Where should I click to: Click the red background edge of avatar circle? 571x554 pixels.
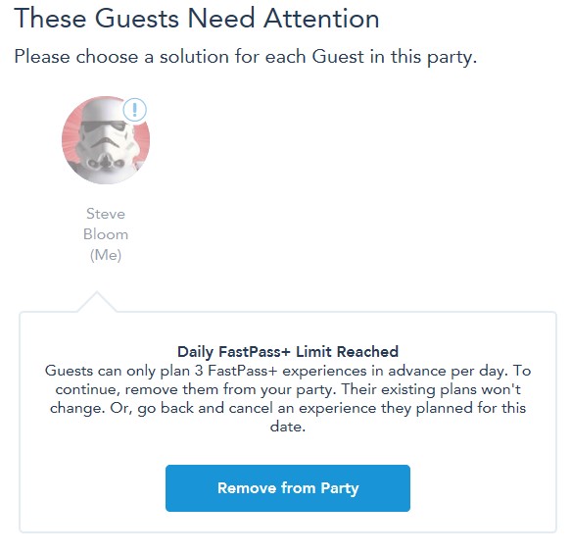click(x=69, y=140)
